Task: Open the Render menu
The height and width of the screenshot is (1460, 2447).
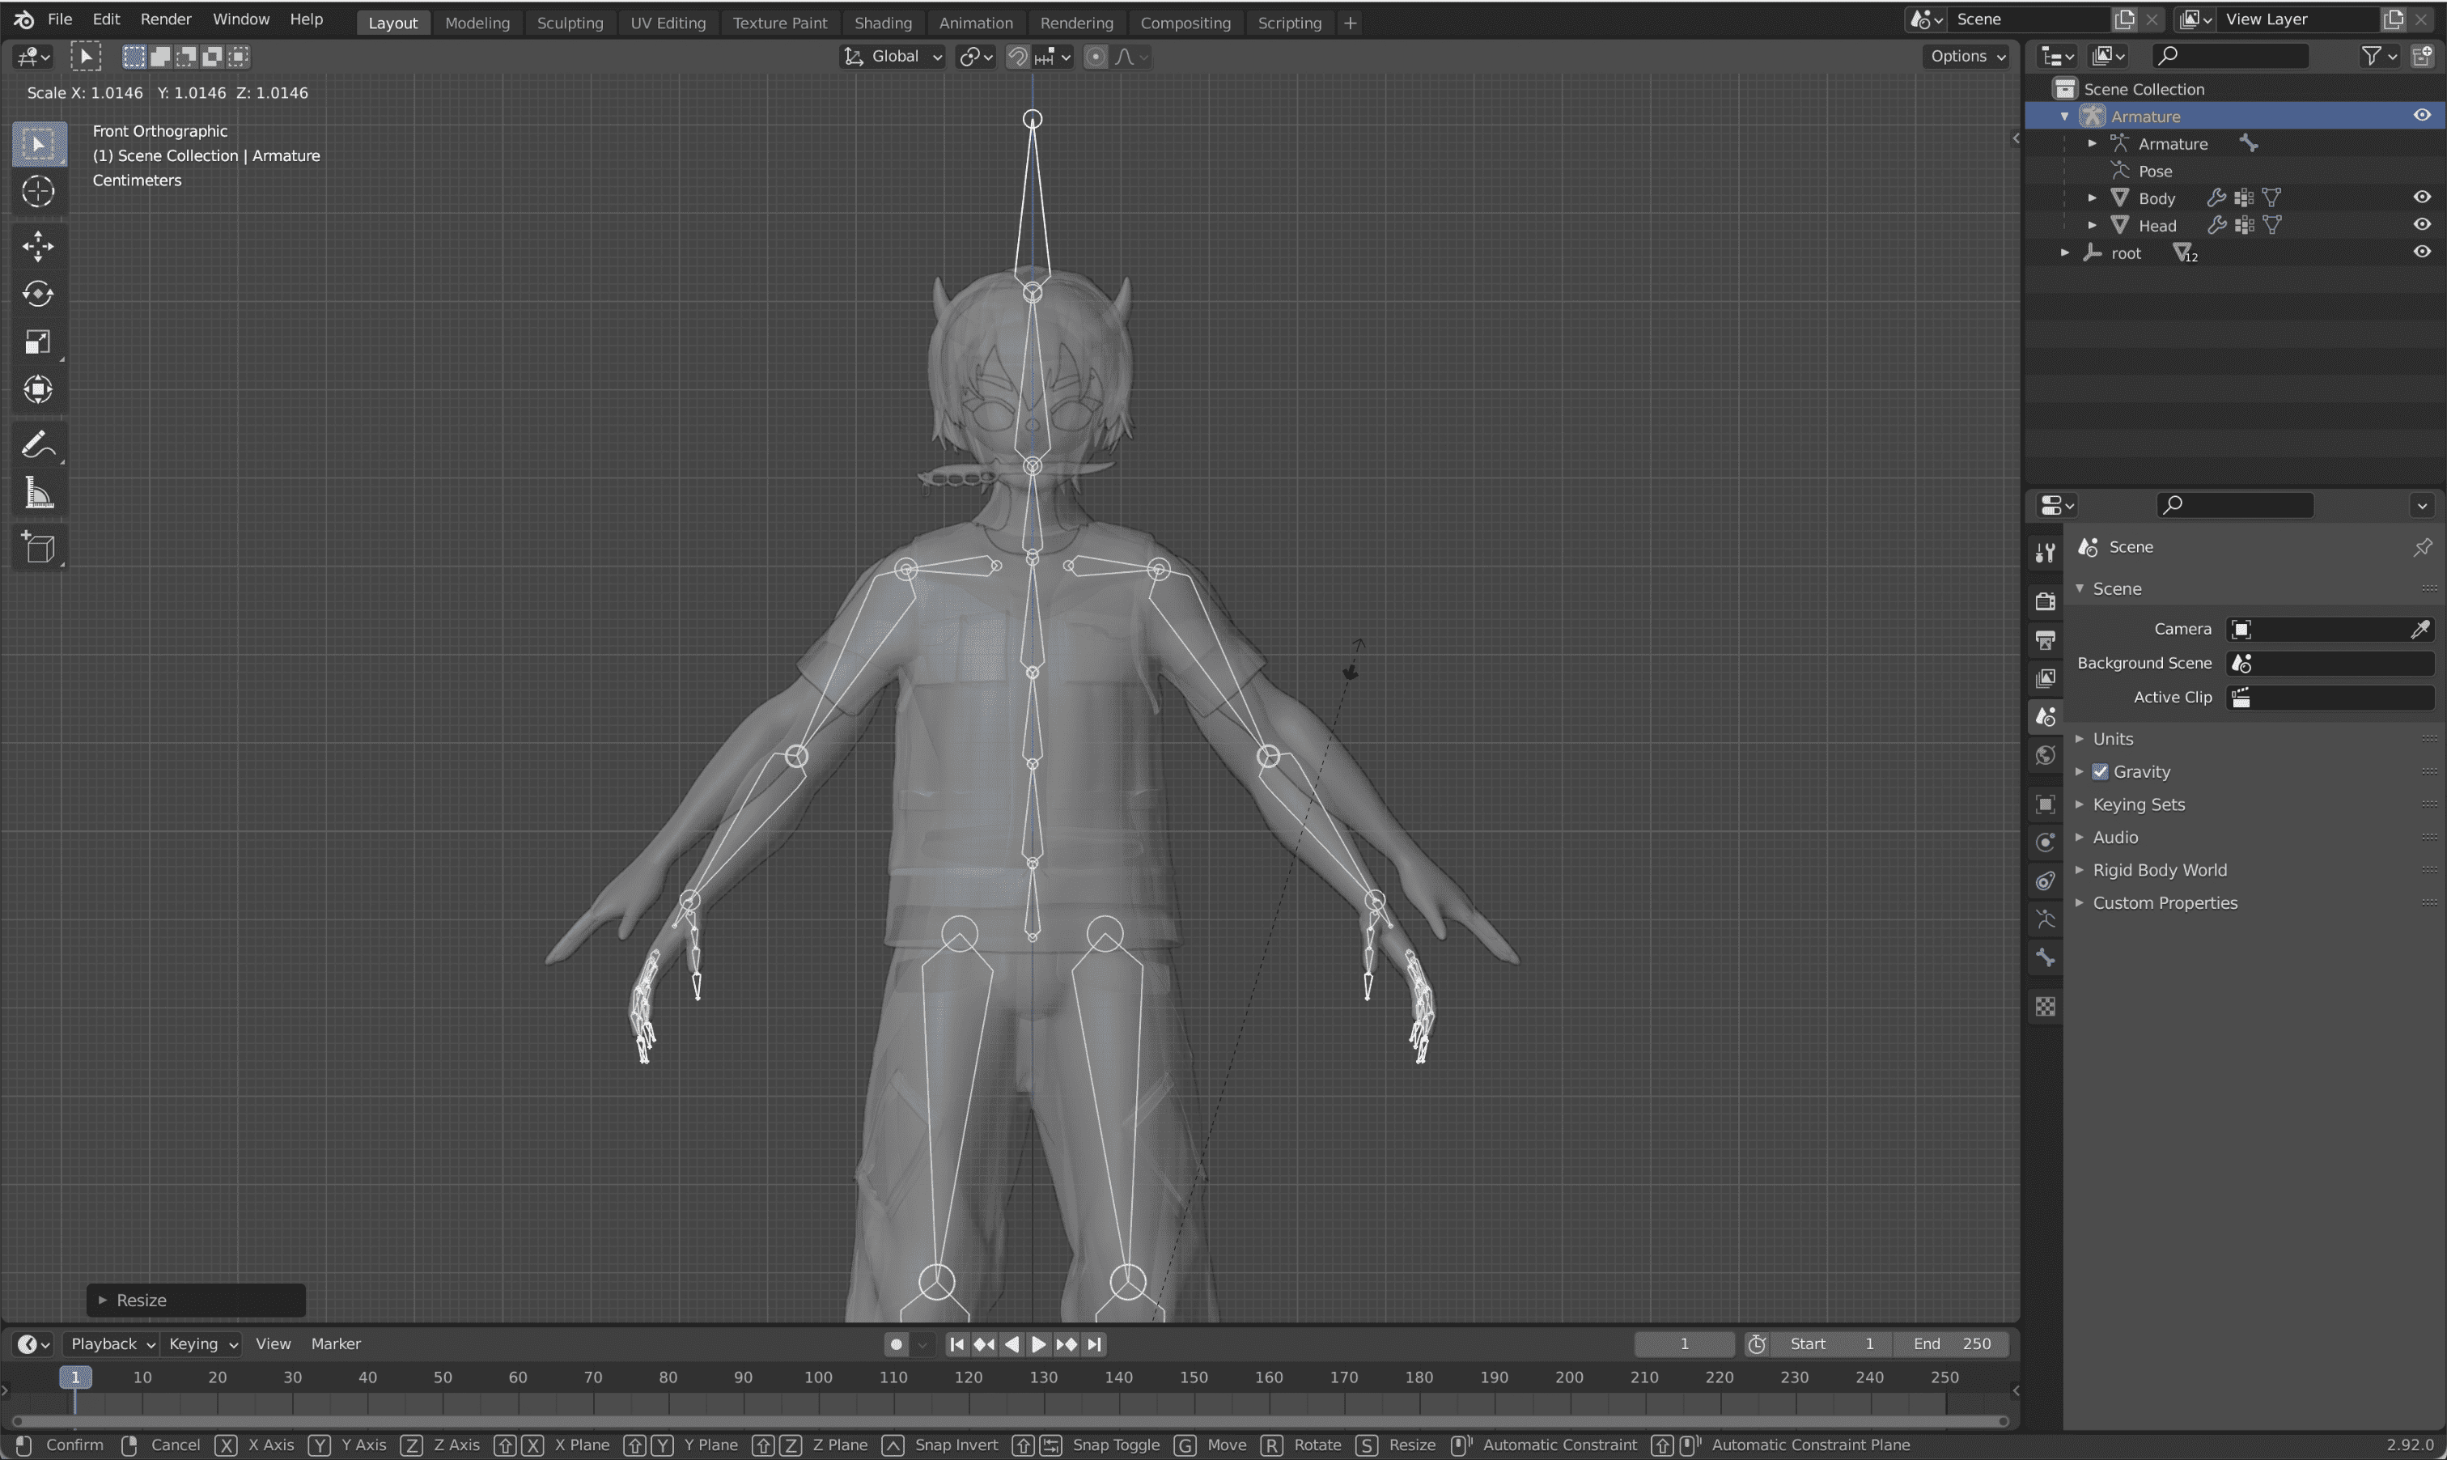Action: [165, 19]
